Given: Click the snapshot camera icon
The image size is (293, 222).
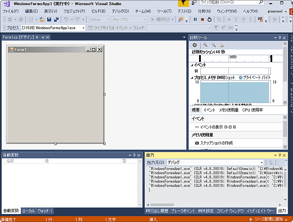Looking at the screenshot, I should tap(197, 143).
